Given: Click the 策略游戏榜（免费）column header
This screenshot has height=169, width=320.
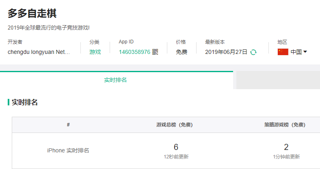Looking at the screenshot, I should tap(286, 125).
